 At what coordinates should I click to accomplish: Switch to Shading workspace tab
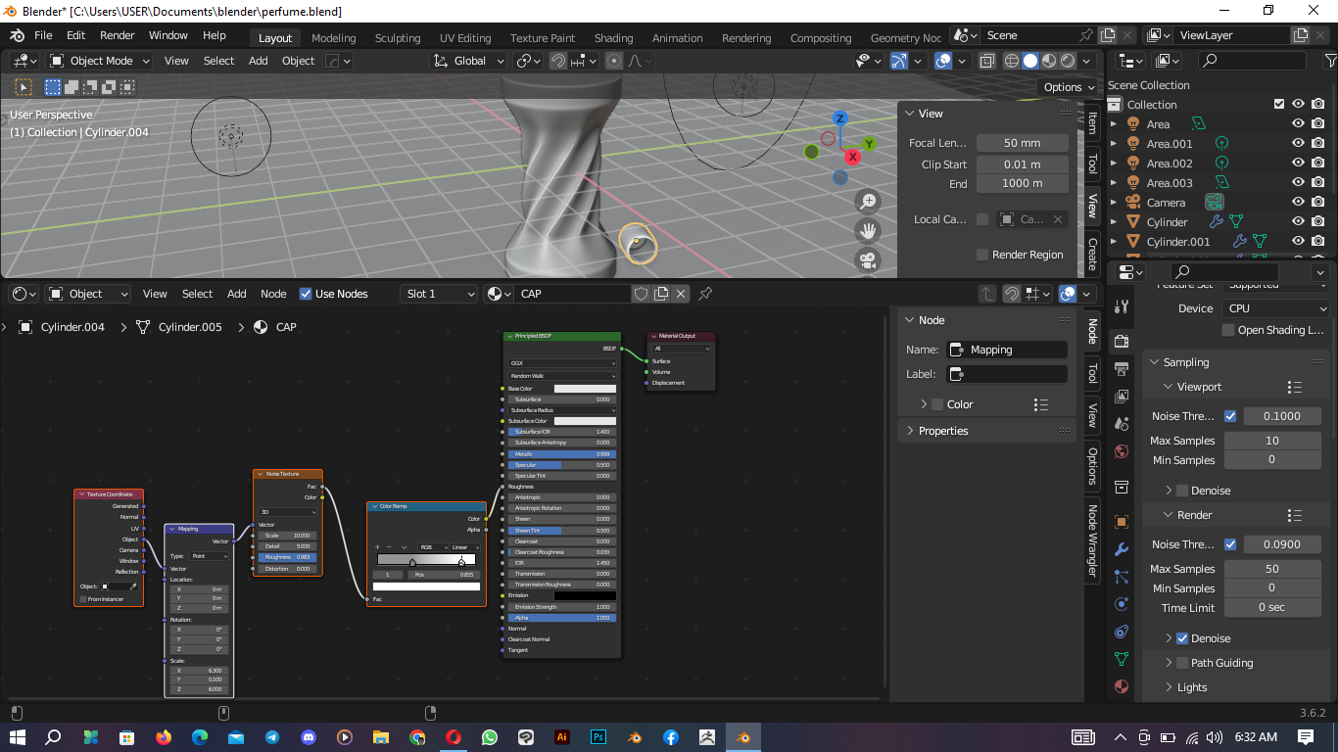pyautogui.click(x=613, y=38)
